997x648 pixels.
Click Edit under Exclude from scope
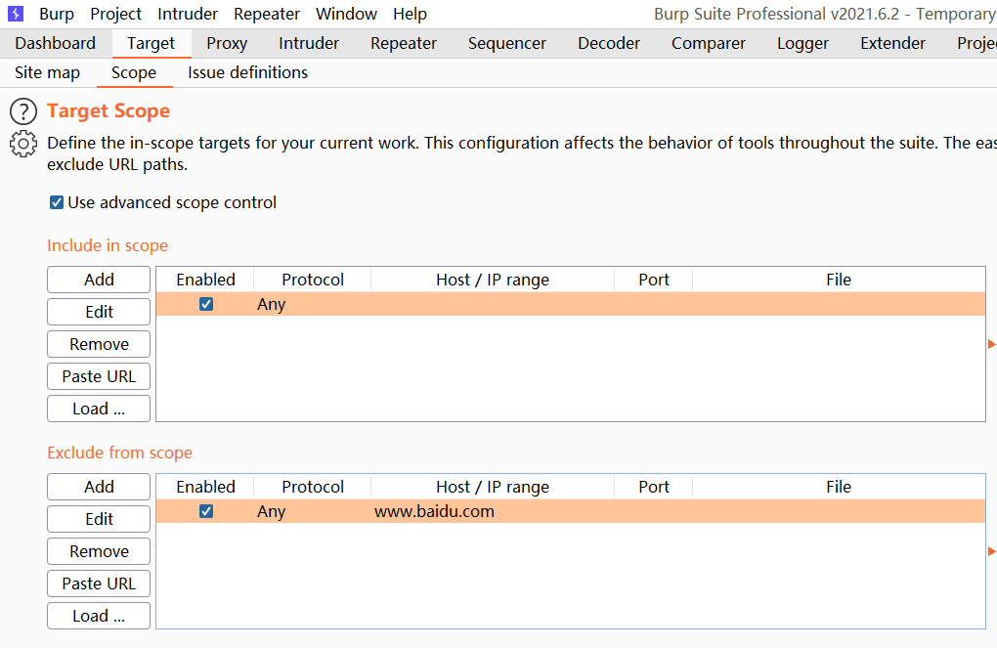99,520
